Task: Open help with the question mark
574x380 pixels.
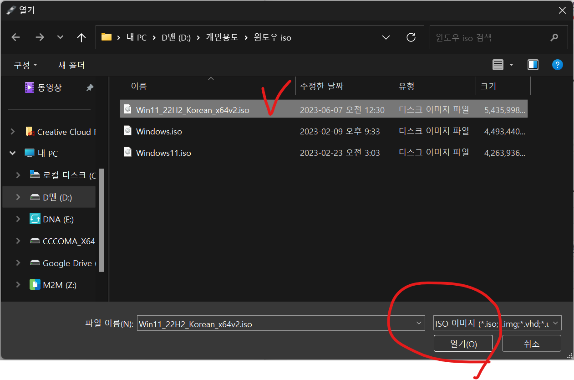Action: 558,65
